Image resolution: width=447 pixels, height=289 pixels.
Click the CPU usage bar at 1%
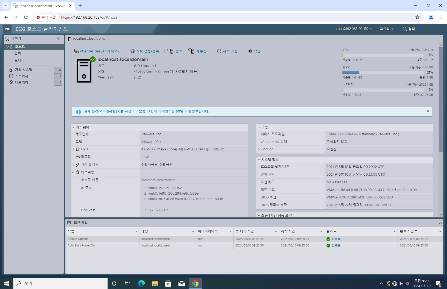click(384, 55)
